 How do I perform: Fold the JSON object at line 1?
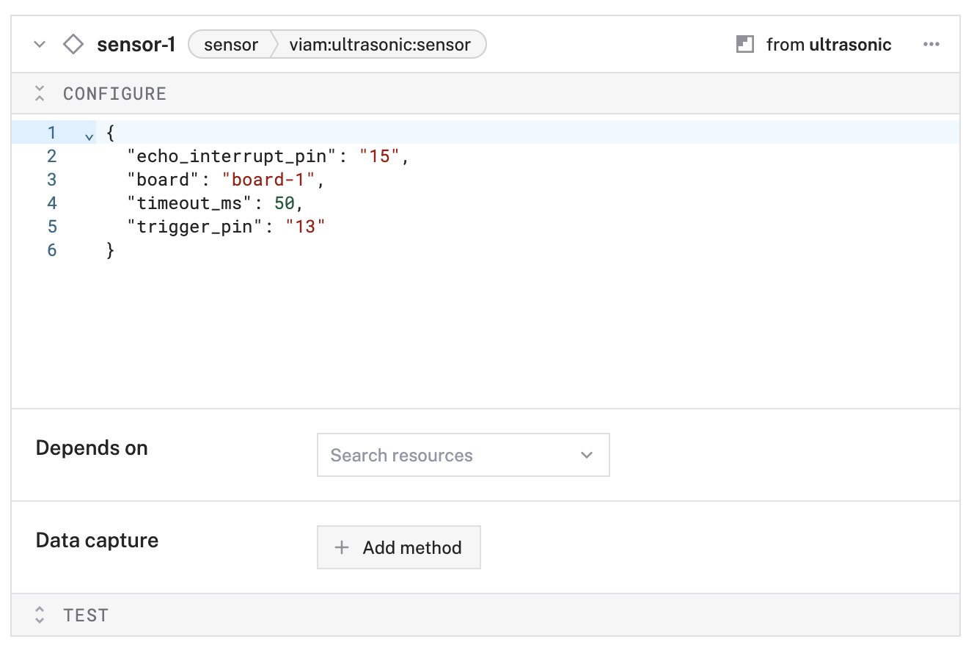click(x=89, y=136)
